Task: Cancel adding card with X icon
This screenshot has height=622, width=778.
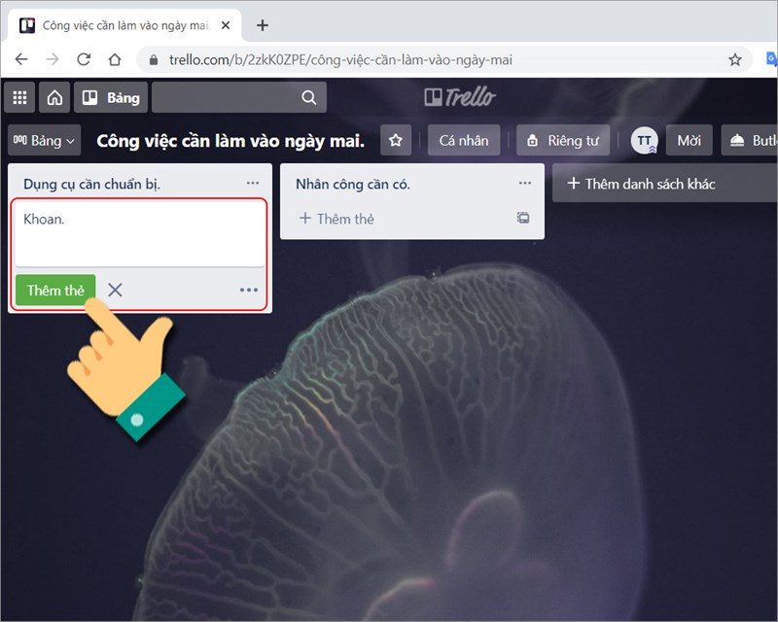Action: pyautogui.click(x=115, y=290)
